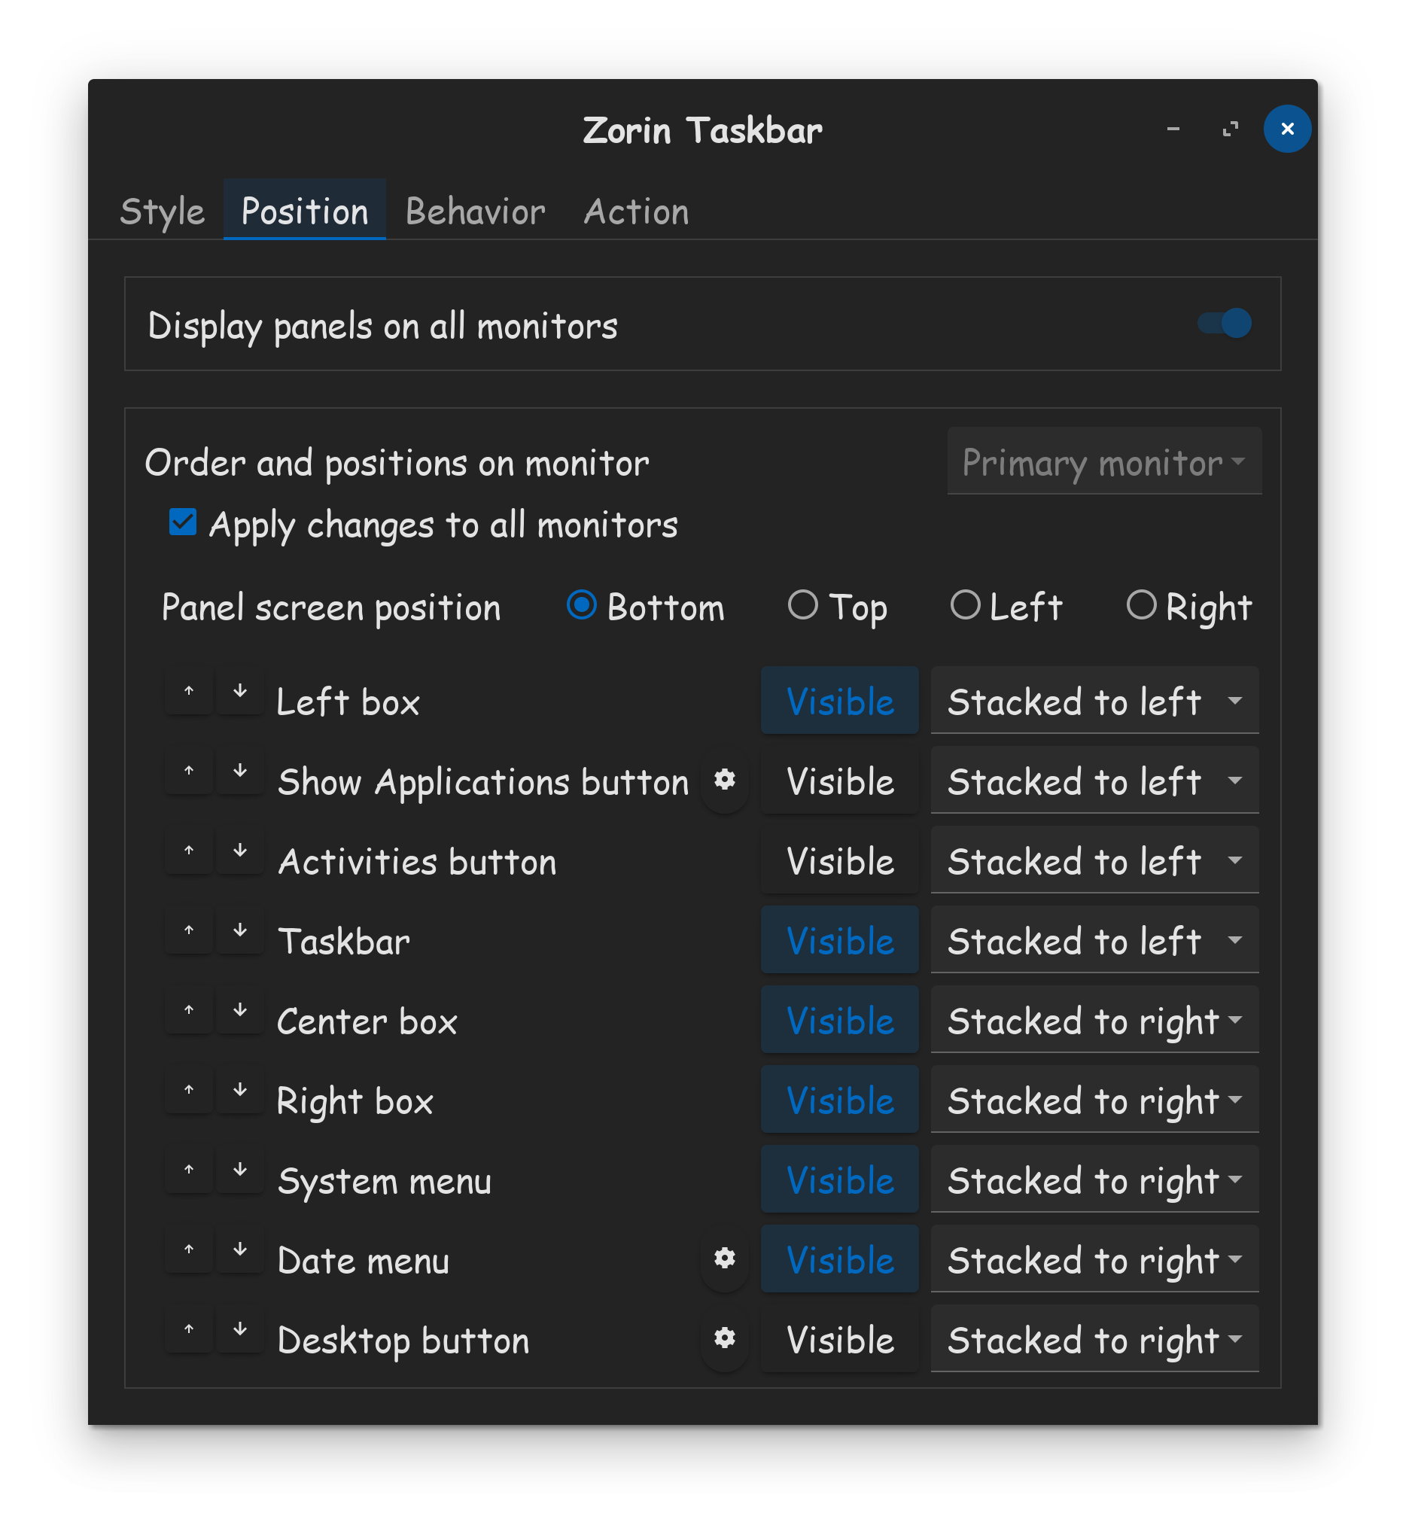Open Show Applications button settings gear
This screenshot has height=1525, width=1409.
coord(724,781)
